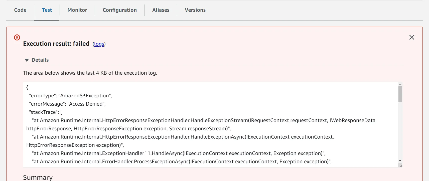Image resolution: width=429 pixels, height=181 pixels.
Task: Open the execution logs
Action: (99, 44)
